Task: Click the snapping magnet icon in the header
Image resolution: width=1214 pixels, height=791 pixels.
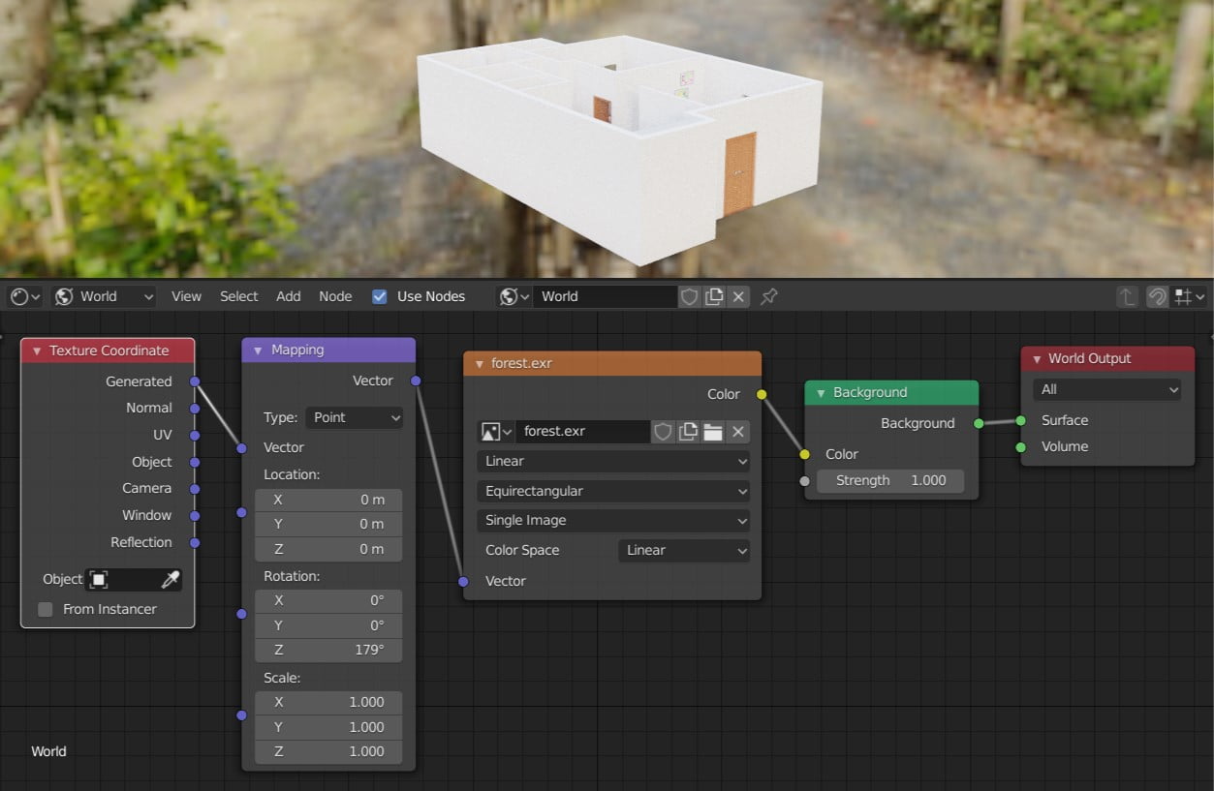Action: 1157,296
